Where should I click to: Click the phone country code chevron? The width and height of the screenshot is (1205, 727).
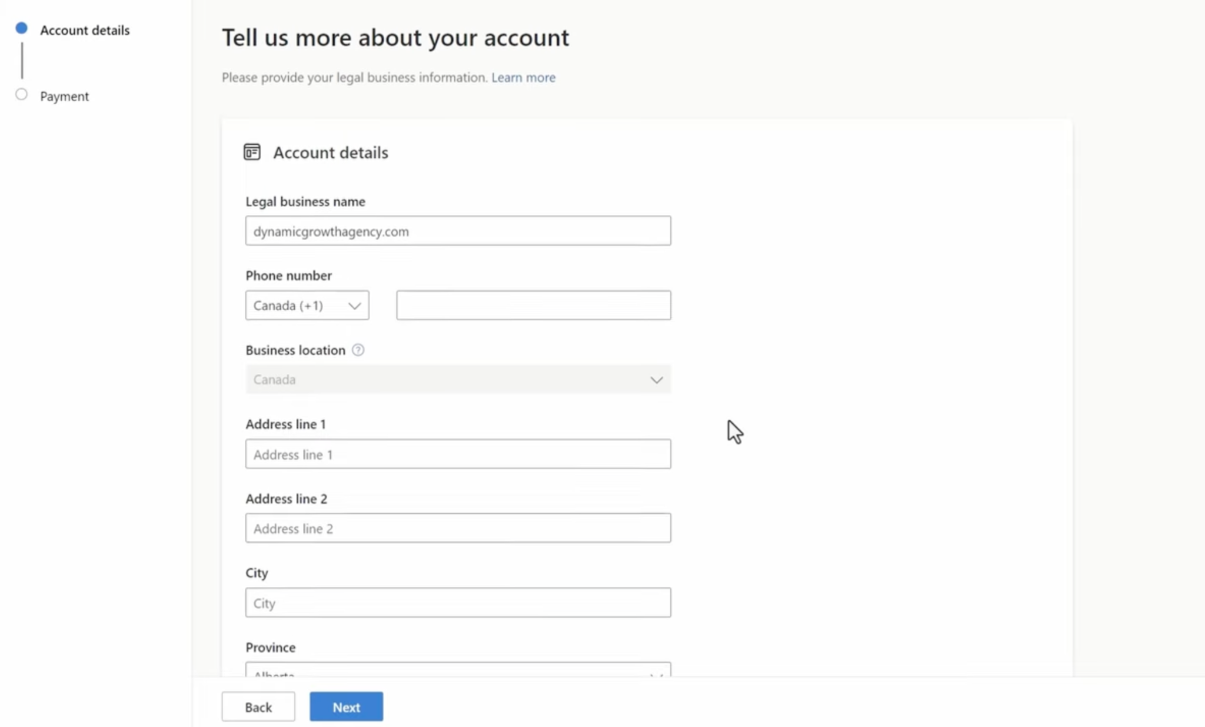tap(354, 306)
